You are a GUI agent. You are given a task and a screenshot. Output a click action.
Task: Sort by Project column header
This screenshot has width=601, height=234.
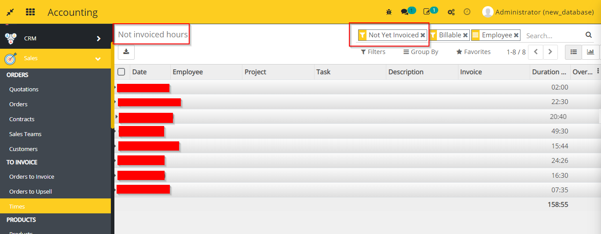tap(279, 72)
